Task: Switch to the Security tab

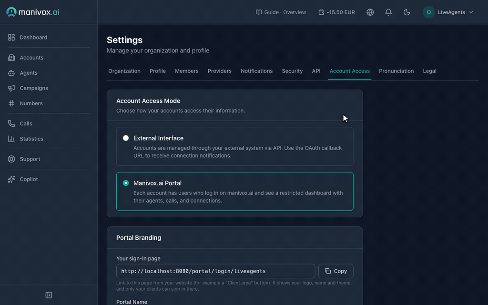Action: click(x=292, y=71)
